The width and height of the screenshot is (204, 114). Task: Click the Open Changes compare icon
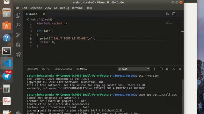(x=167, y=14)
